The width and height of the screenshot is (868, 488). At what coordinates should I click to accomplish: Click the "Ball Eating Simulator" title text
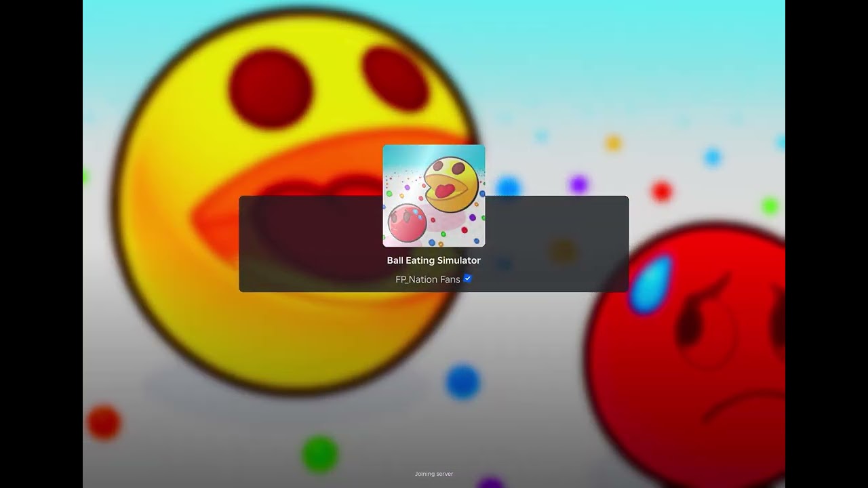point(434,260)
